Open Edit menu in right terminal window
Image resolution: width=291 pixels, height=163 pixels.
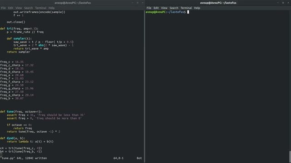coord(156,8)
